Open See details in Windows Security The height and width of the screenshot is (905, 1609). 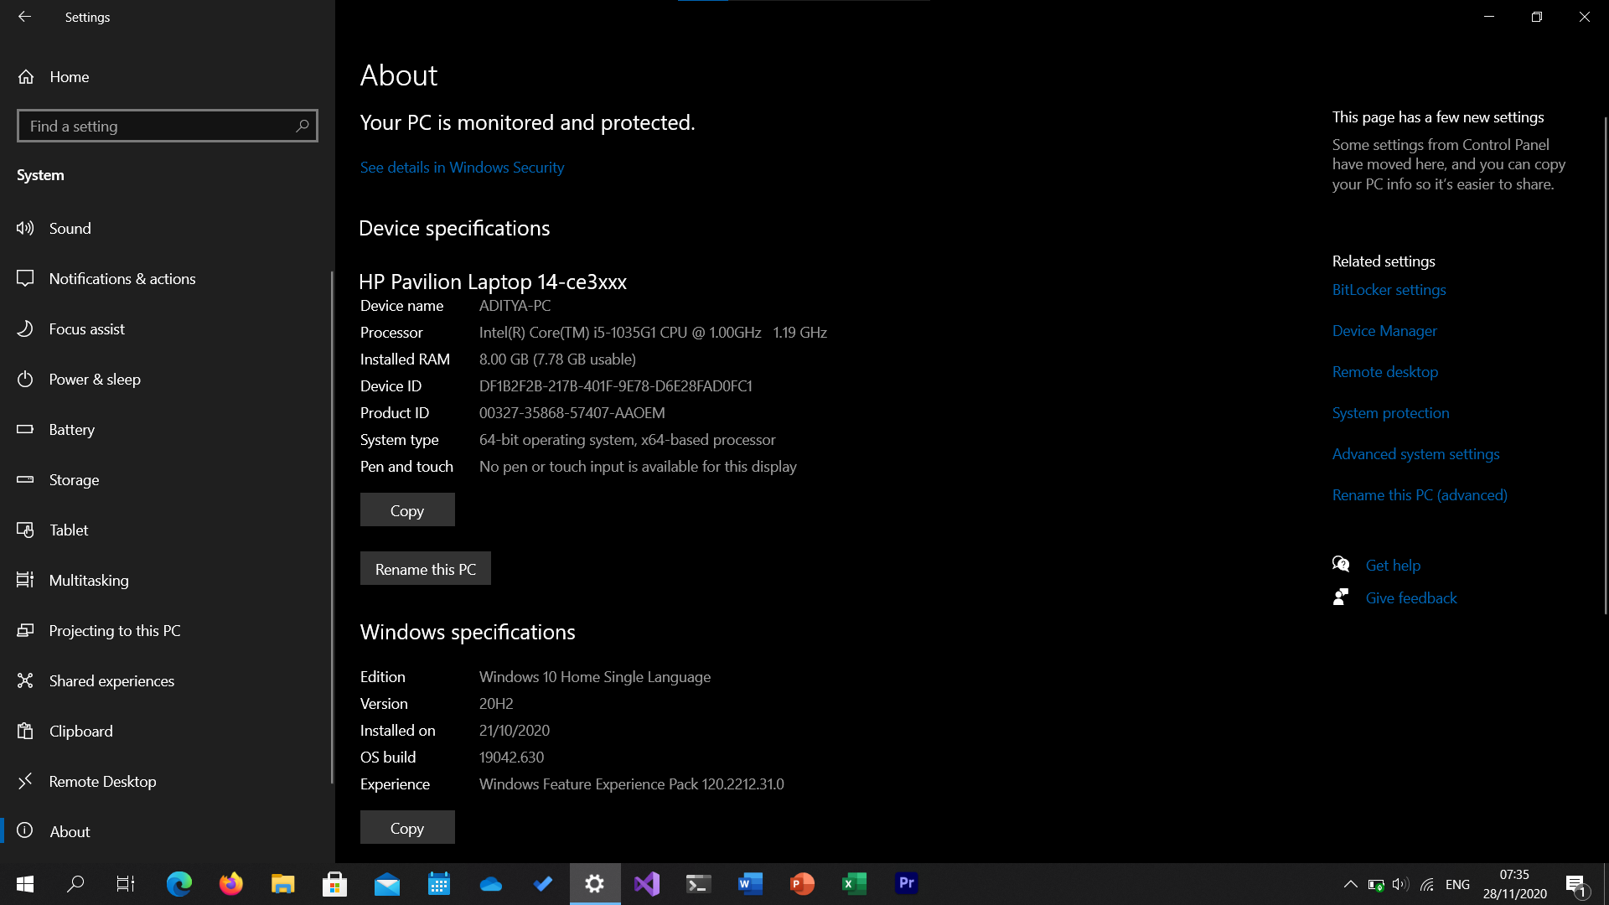(462, 168)
